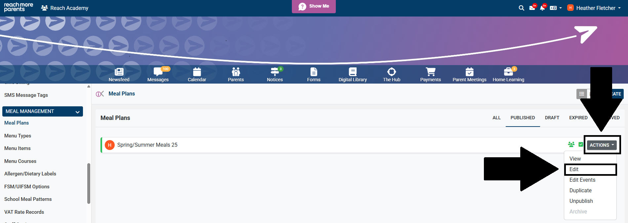Screen dimensions: 628x223
Task: Open the Newsfeed icon in navigation bar
Action: tap(119, 72)
